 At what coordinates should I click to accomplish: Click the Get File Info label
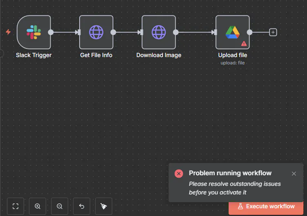pos(96,55)
